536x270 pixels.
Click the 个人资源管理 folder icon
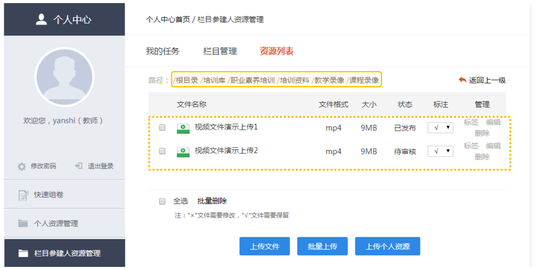23,224
